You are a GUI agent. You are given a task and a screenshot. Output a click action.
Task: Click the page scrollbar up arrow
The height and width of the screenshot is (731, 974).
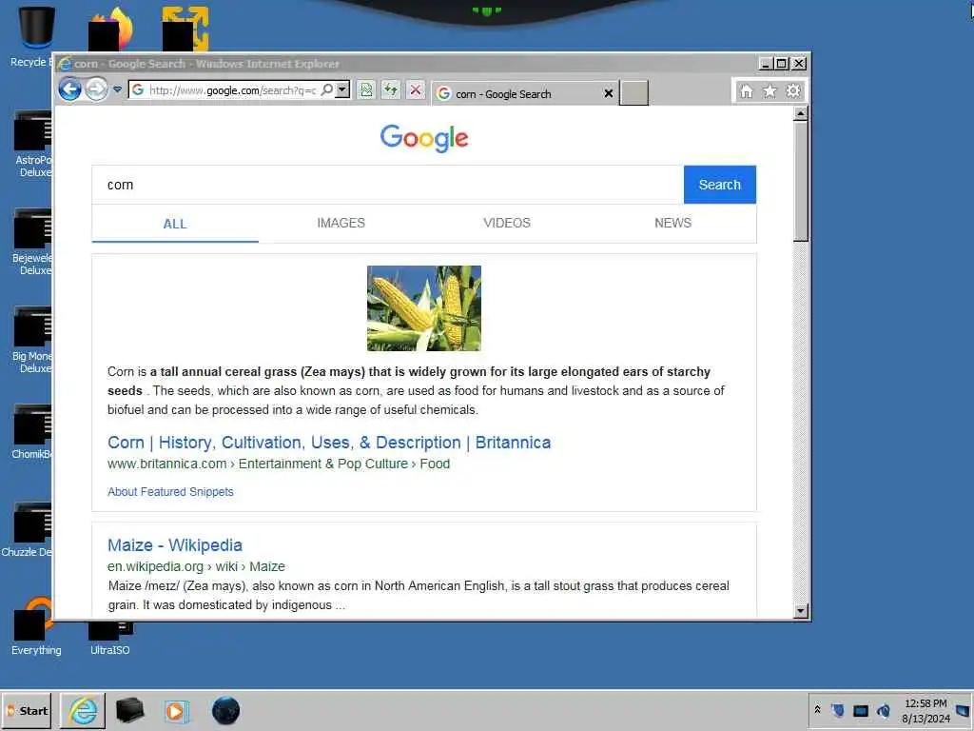(x=801, y=113)
